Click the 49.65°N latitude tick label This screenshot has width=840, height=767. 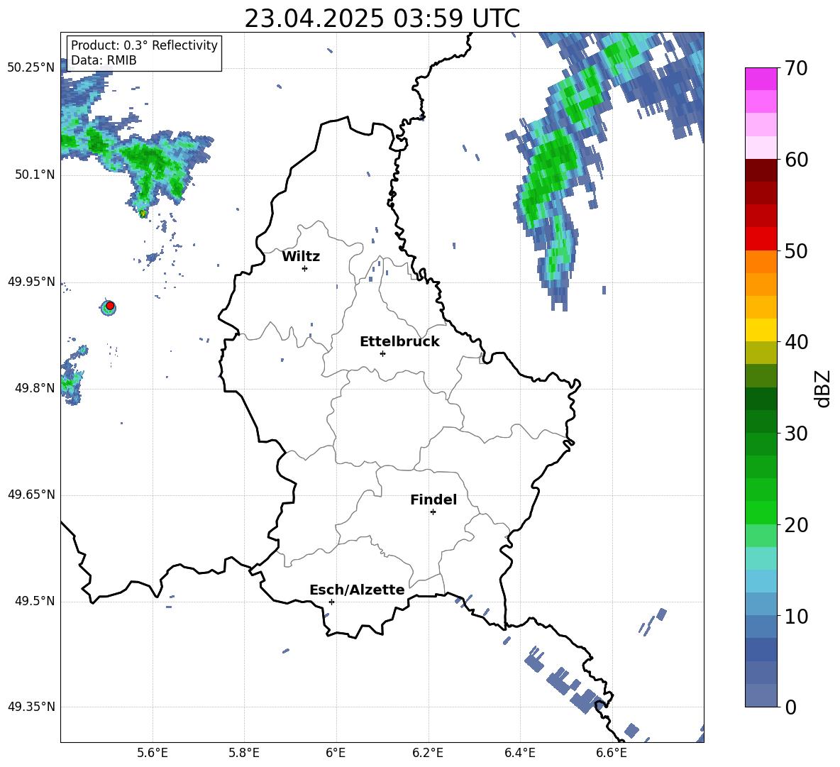pyautogui.click(x=31, y=495)
